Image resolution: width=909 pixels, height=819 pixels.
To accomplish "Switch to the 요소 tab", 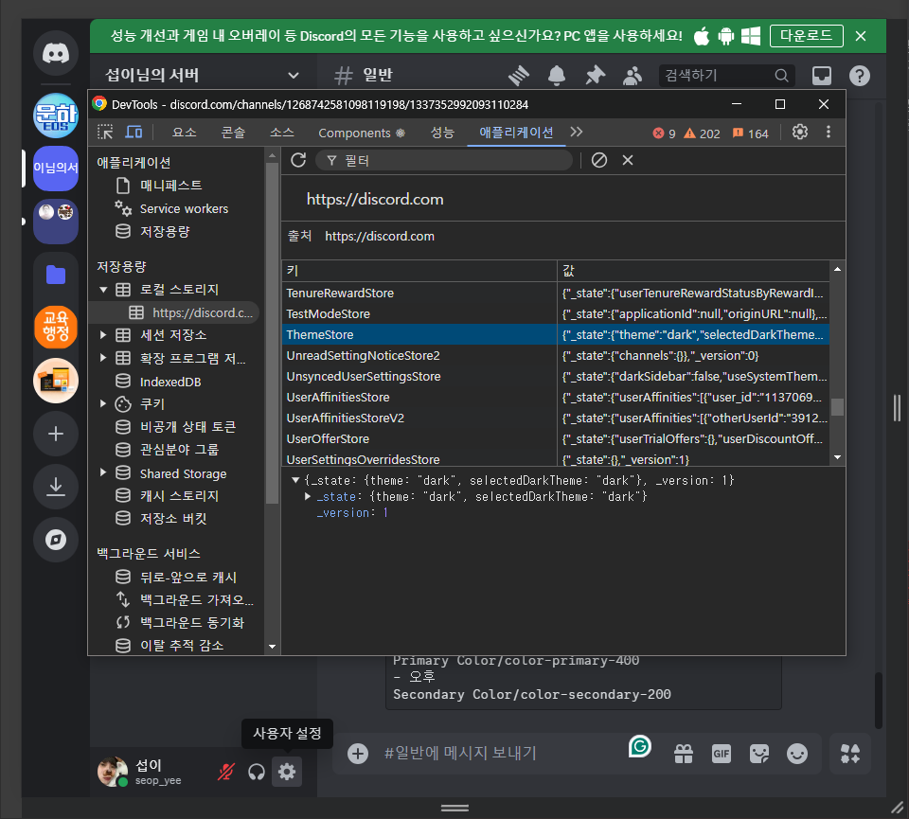I will [185, 133].
